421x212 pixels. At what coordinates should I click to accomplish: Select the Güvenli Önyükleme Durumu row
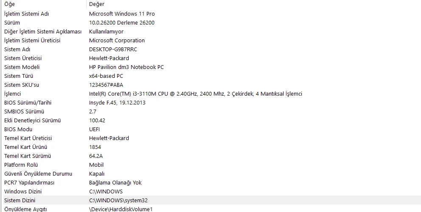coord(210,174)
